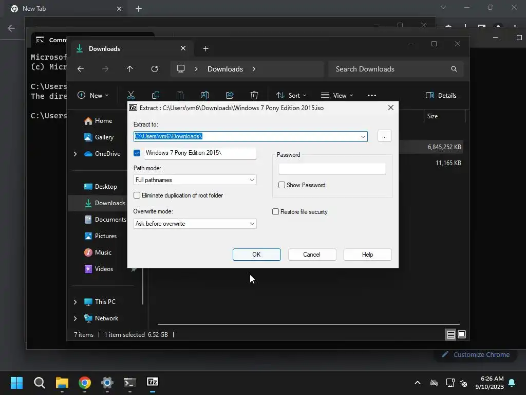
Task: Open the Path mode dropdown
Action: [195, 180]
